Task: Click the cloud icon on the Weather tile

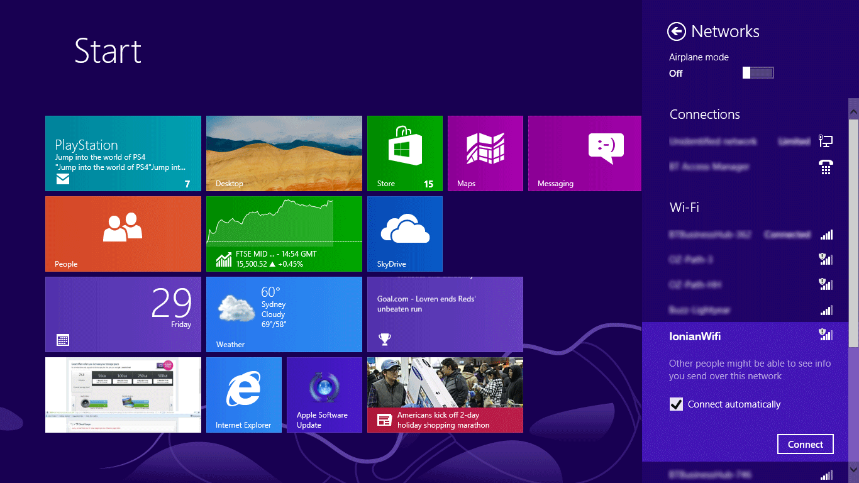Action: coord(236,309)
